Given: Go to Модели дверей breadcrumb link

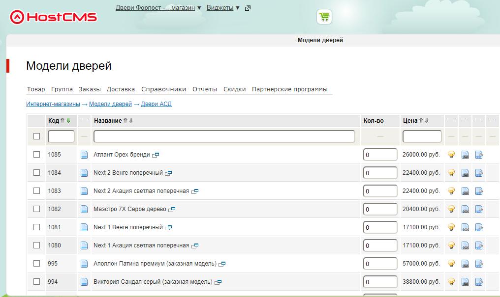Looking at the screenshot, I should pyautogui.click(x=110, y=104).
